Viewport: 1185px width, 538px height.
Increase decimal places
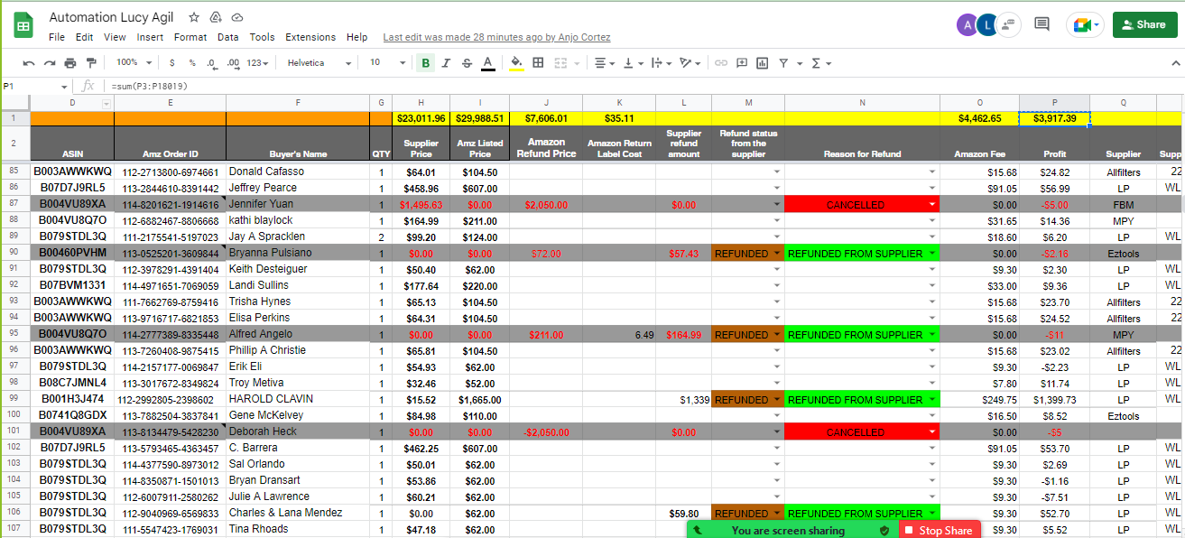pos(233,63)
